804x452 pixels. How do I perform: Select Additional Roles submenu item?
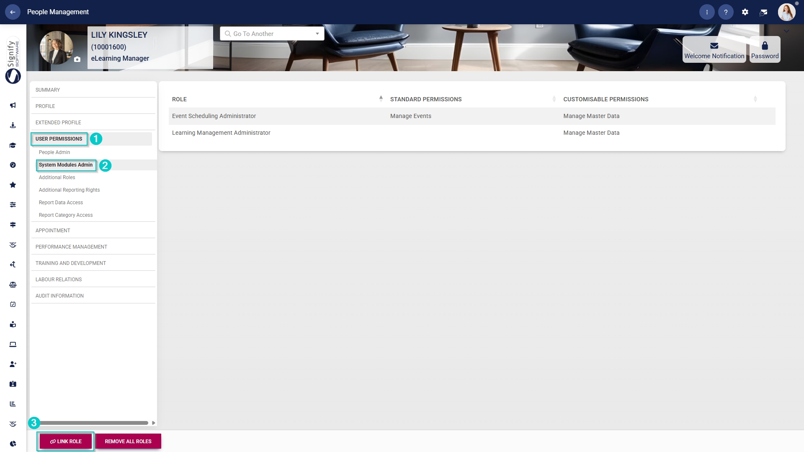coord(57,177)
